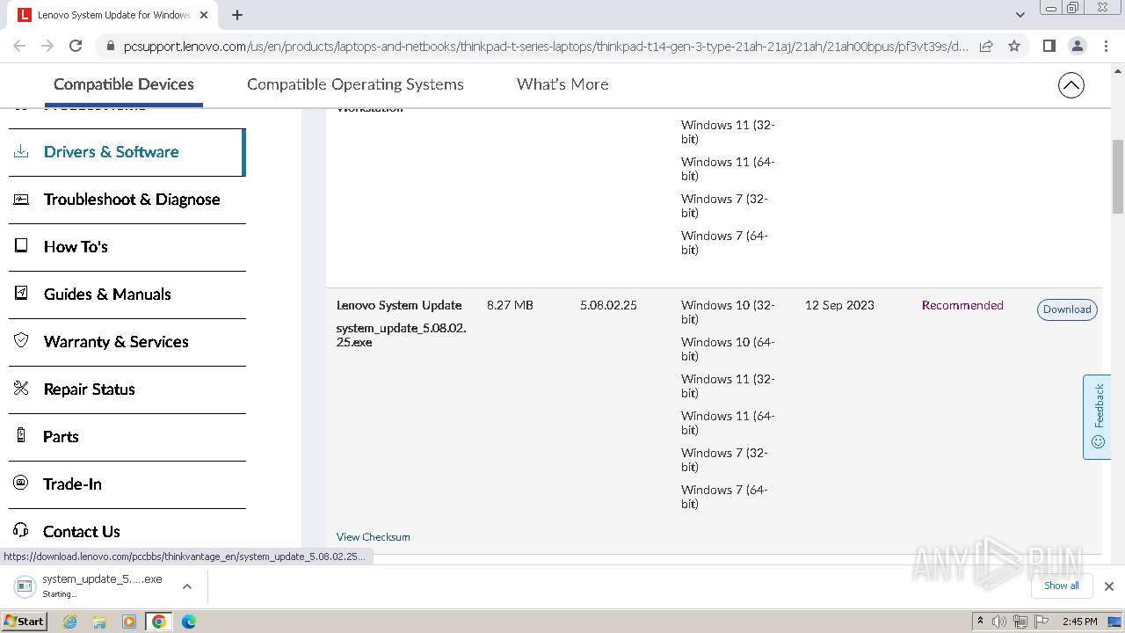
Task: Click the browser address bar URL
Action: coord(545,47)
